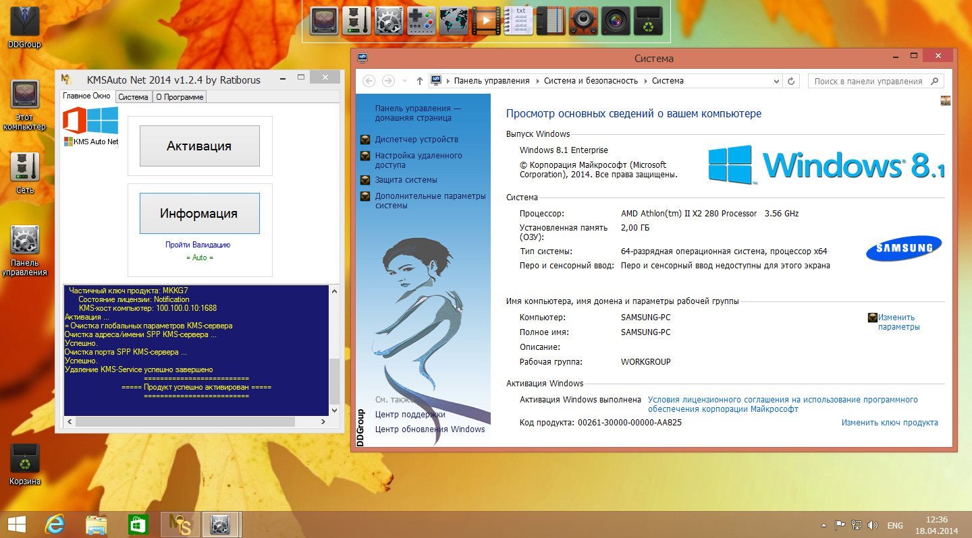Click the = Auto = mode label
This screenshot has height=538, width=972.
[x=199, y=258]
